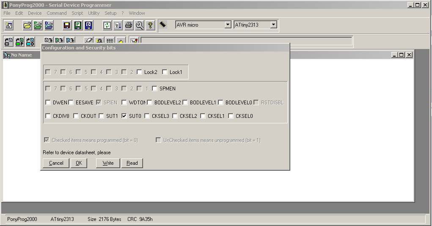Check the CKSEL0 fuse checkbox

pos(231,116)
